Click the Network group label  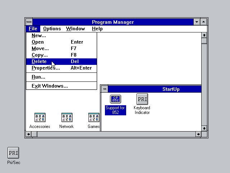[x=66, y=127]
